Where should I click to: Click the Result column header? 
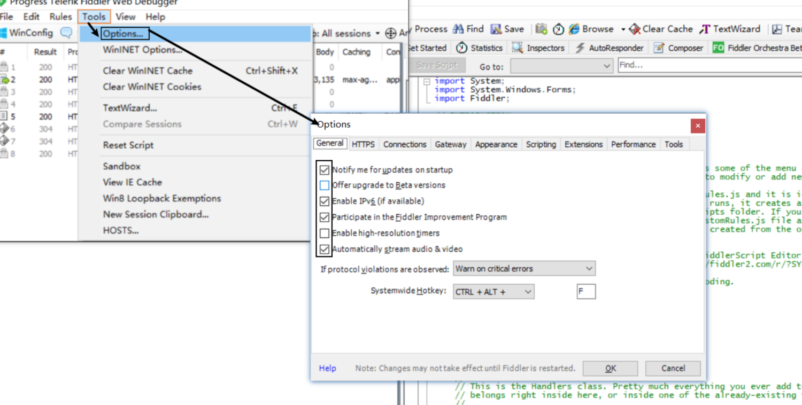click(x=45, y=52)
